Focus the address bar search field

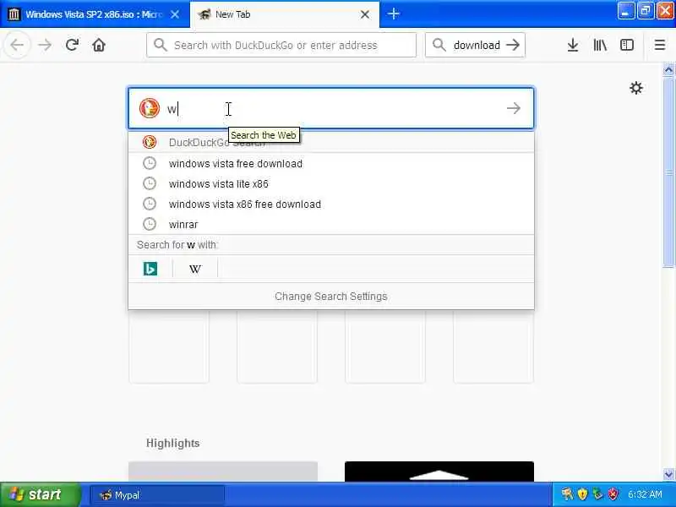point(281,45)
